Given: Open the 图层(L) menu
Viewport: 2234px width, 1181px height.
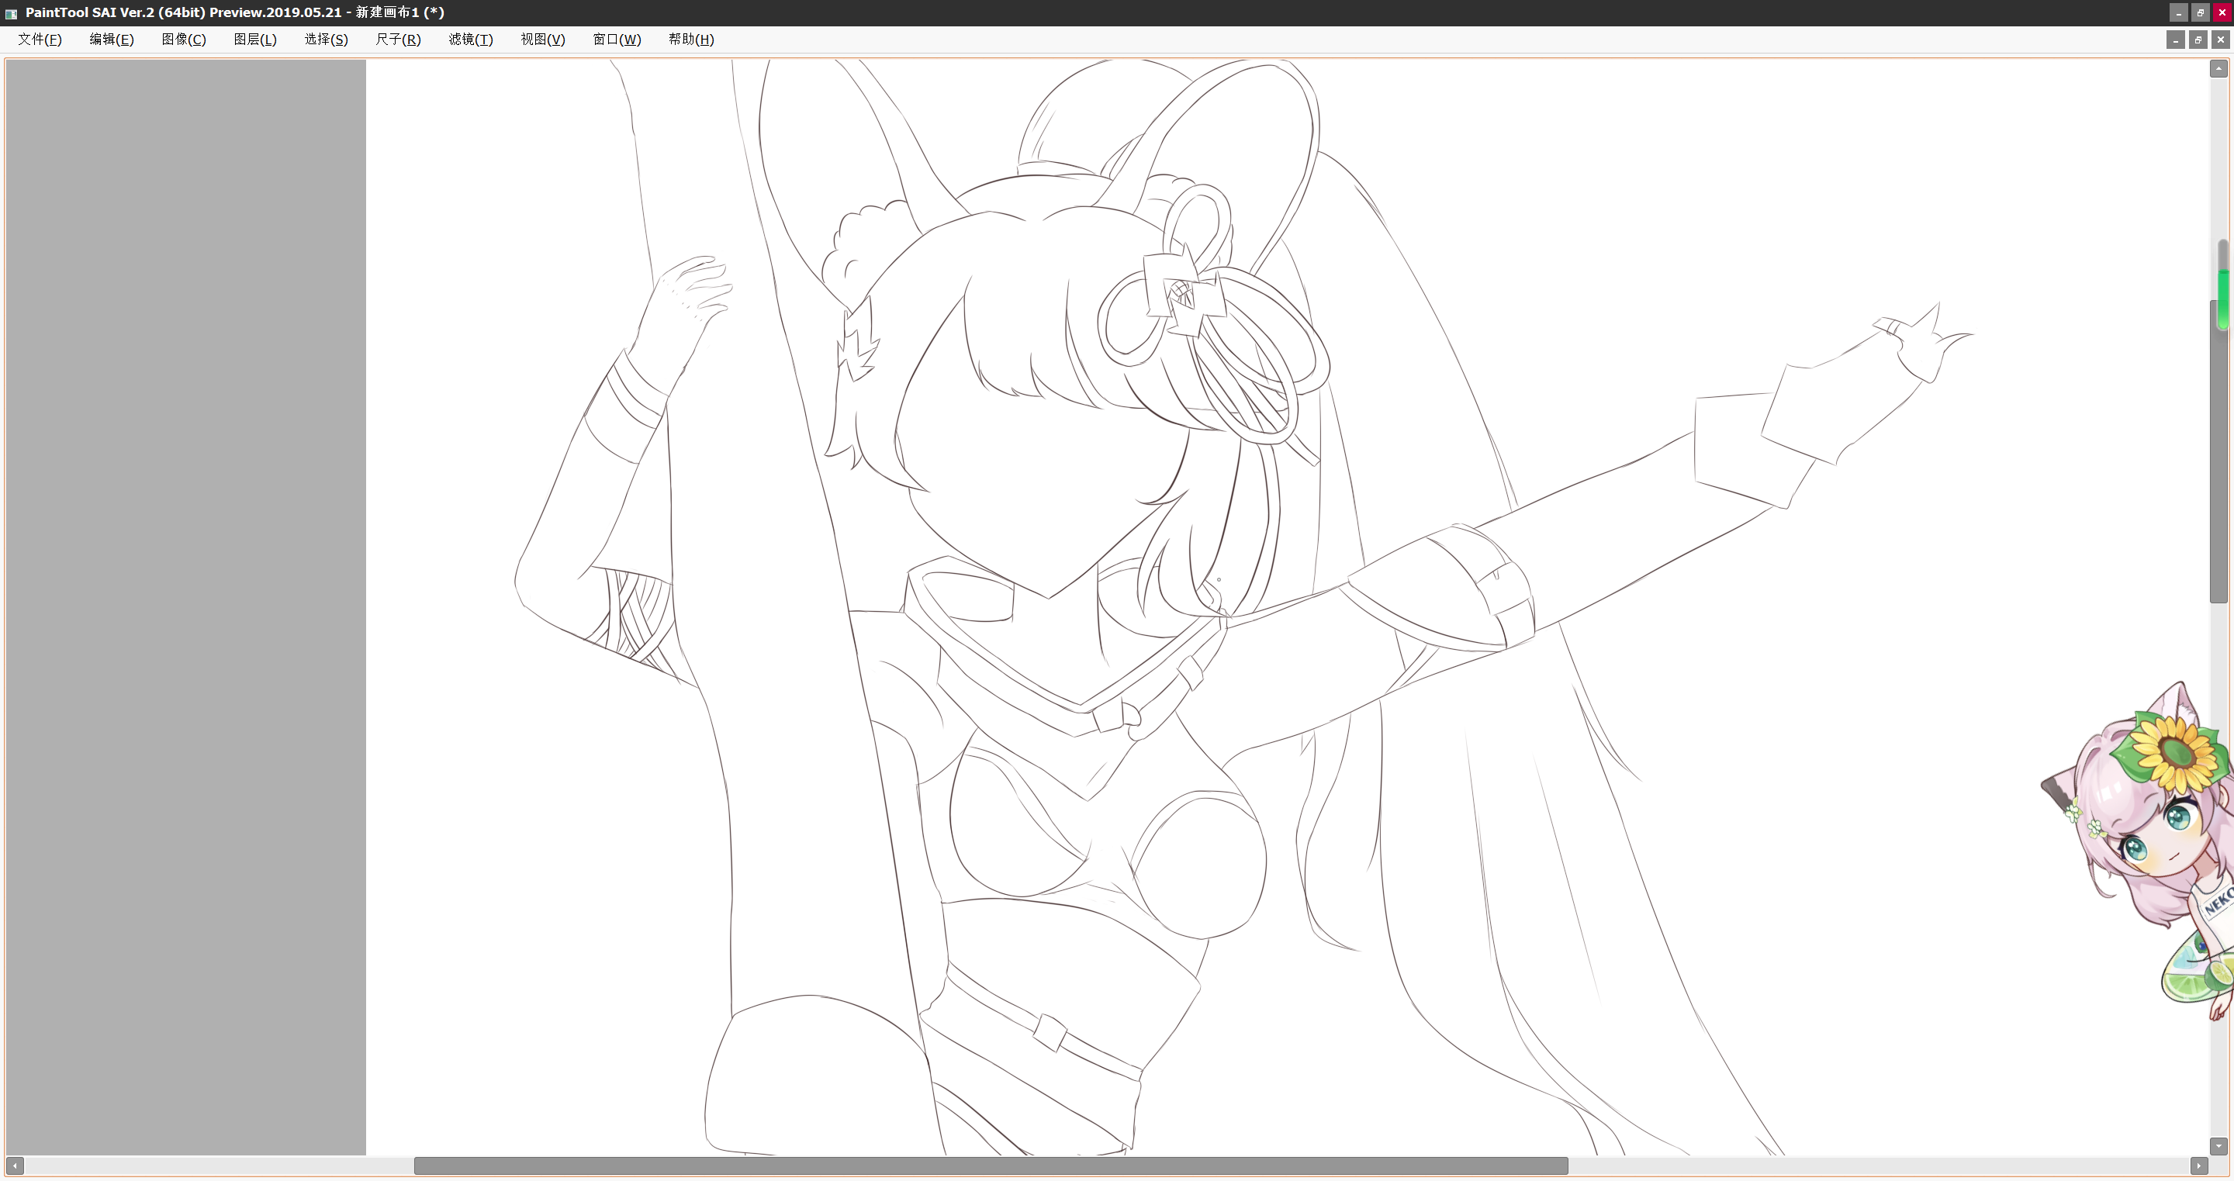Looking at the screenshot, I should pyautogui.click(x=255, y=39).
